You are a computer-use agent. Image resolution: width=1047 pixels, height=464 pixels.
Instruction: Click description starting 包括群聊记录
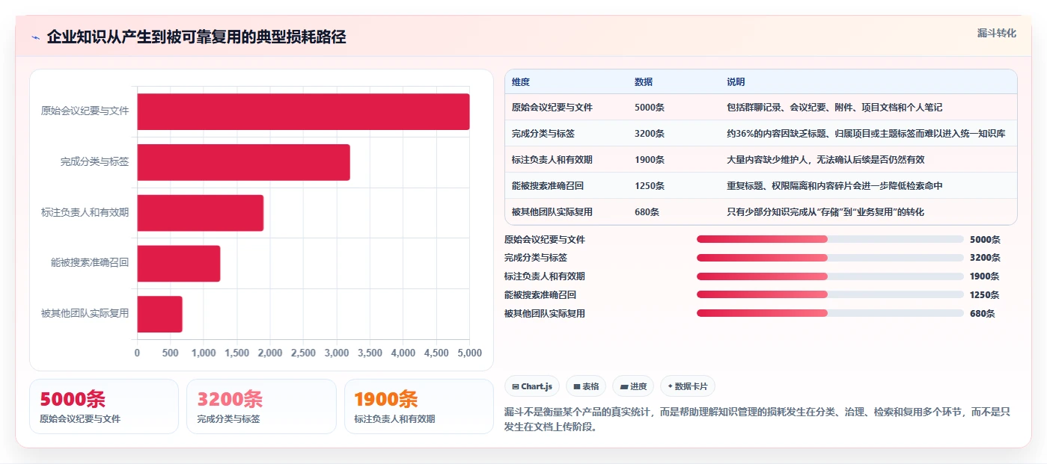click(x=834, y=108)
